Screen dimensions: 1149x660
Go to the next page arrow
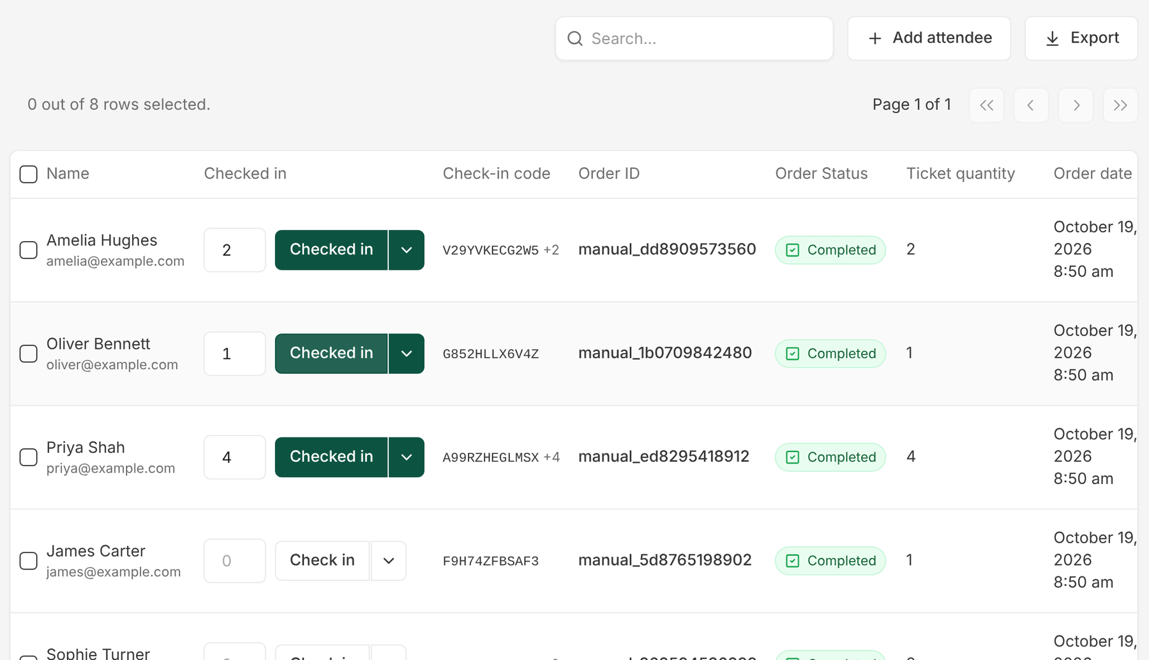pos(1076,105)
